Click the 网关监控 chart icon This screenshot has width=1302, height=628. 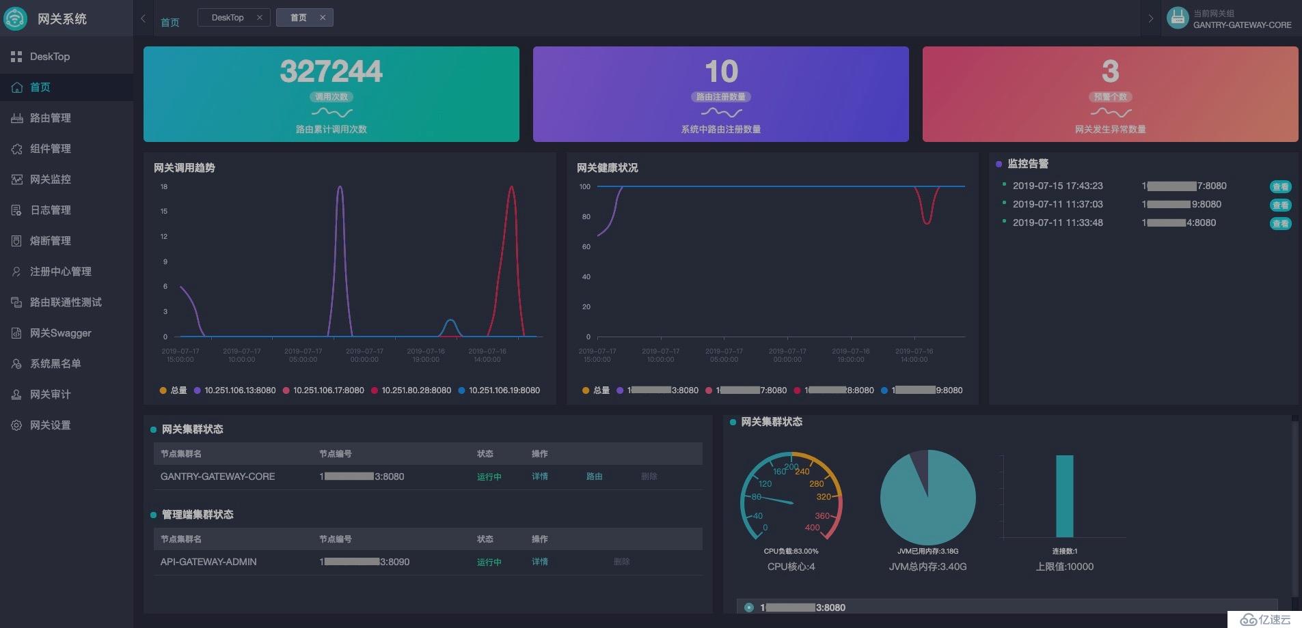[x=17, y=180]
